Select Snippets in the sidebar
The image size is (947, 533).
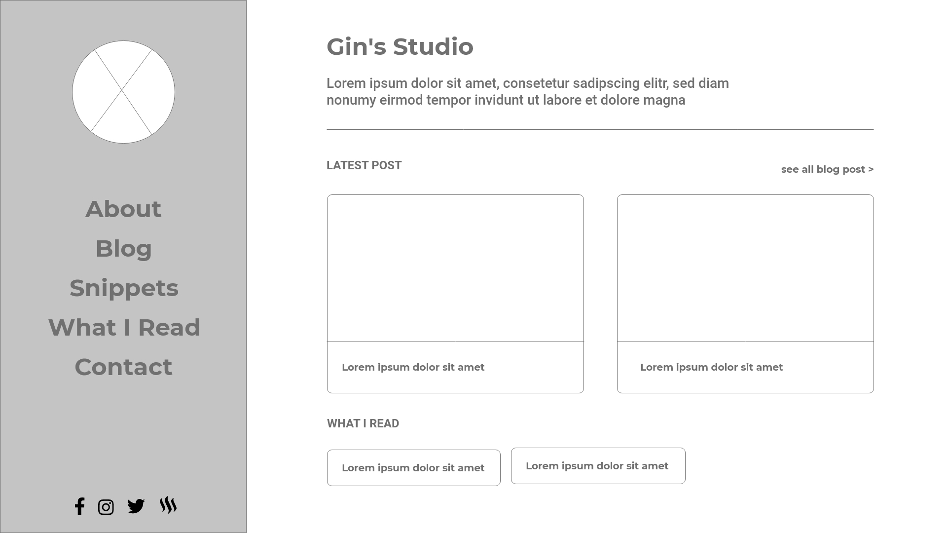pyautogui.click(x=124, y=288)
